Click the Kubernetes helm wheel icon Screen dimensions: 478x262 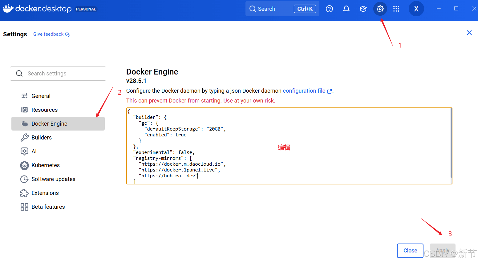pos(25,165)
